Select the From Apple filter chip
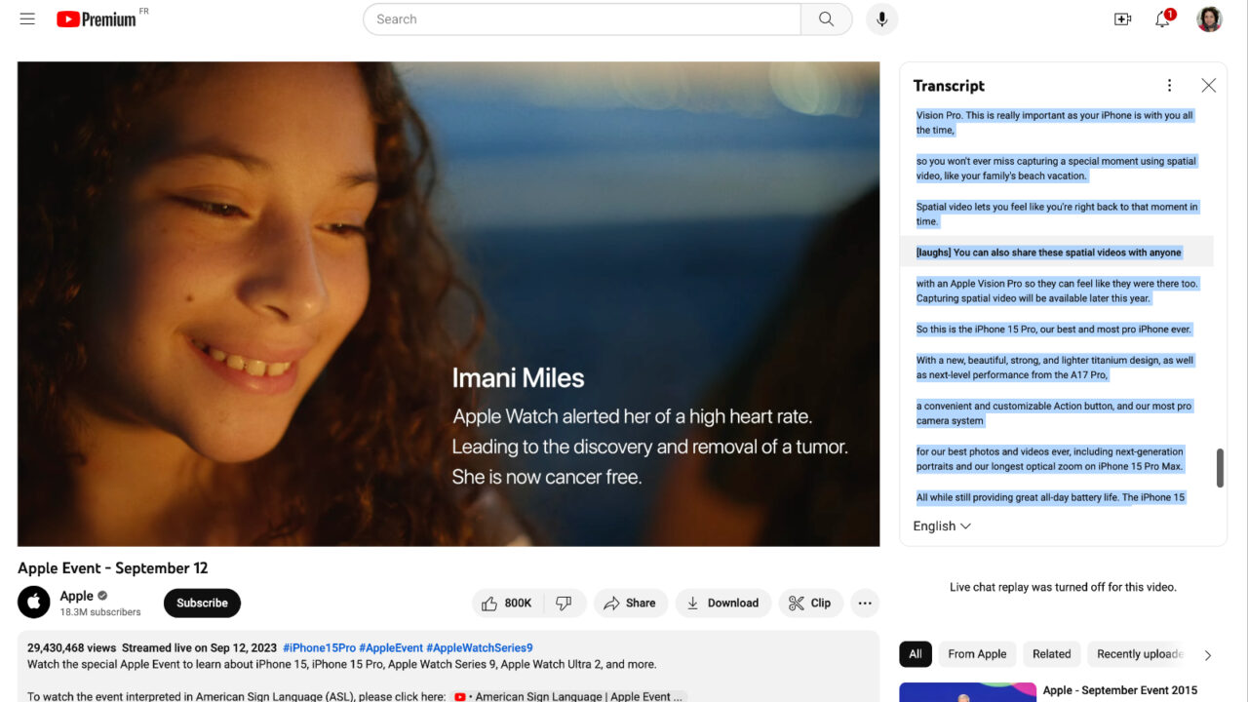This screenshot has width=1248, height=702. [x=977, y=654]
